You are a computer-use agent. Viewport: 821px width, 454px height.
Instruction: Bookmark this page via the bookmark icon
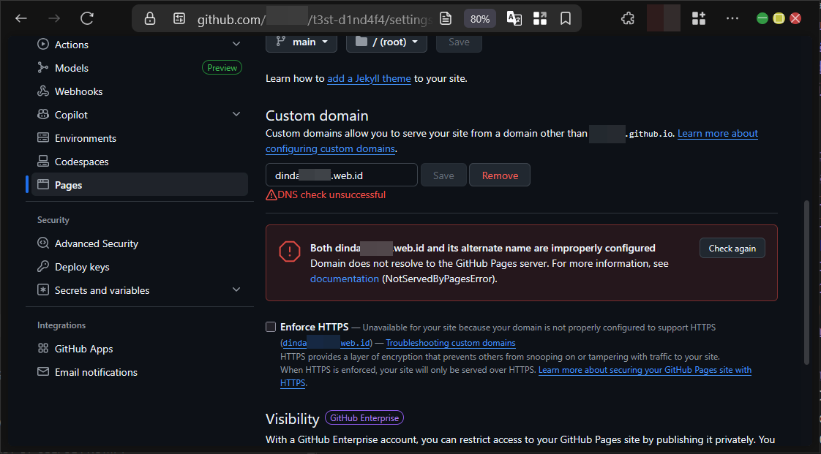(x=566, y=18)
